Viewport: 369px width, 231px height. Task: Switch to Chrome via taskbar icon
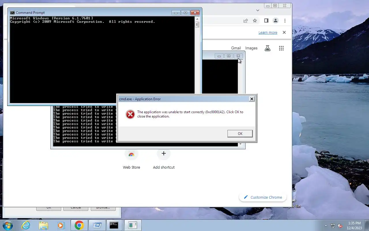point(79,225)
